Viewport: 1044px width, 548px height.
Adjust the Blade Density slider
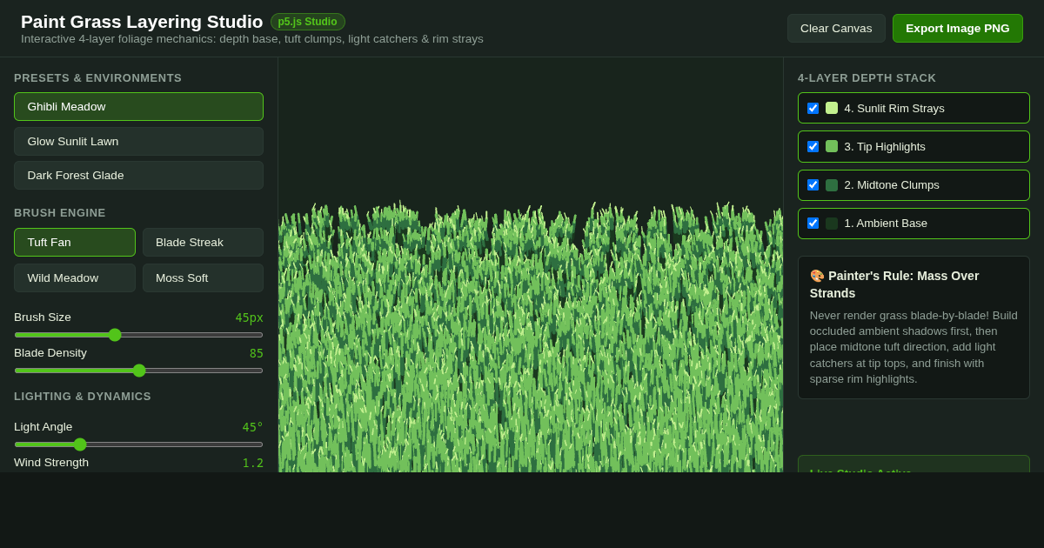(x=138, y=371)
